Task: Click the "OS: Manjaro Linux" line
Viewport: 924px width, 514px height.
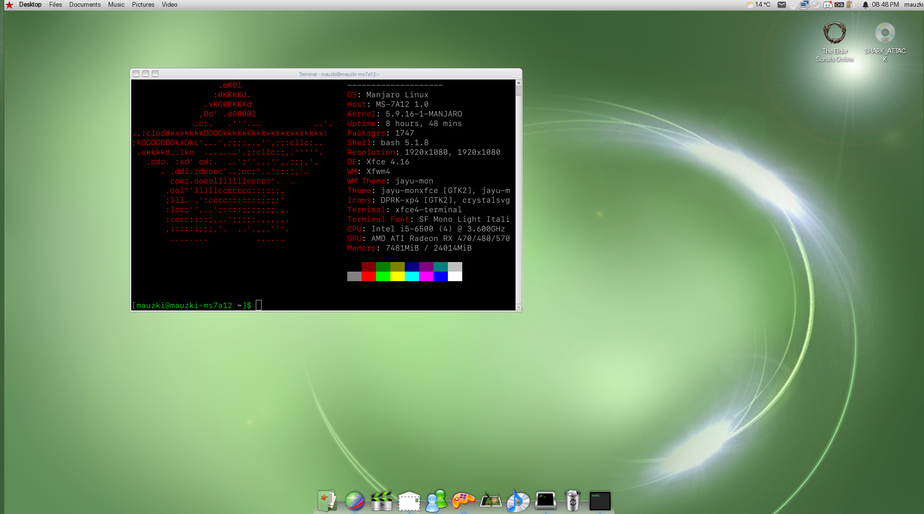Action: [388, 95]
